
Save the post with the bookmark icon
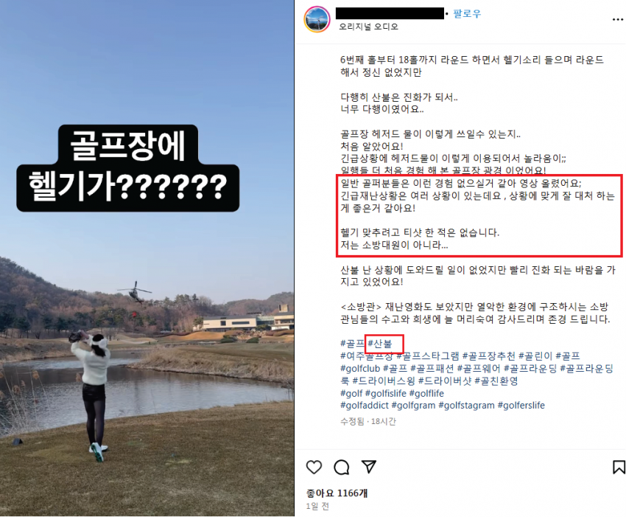coord(619,467)
